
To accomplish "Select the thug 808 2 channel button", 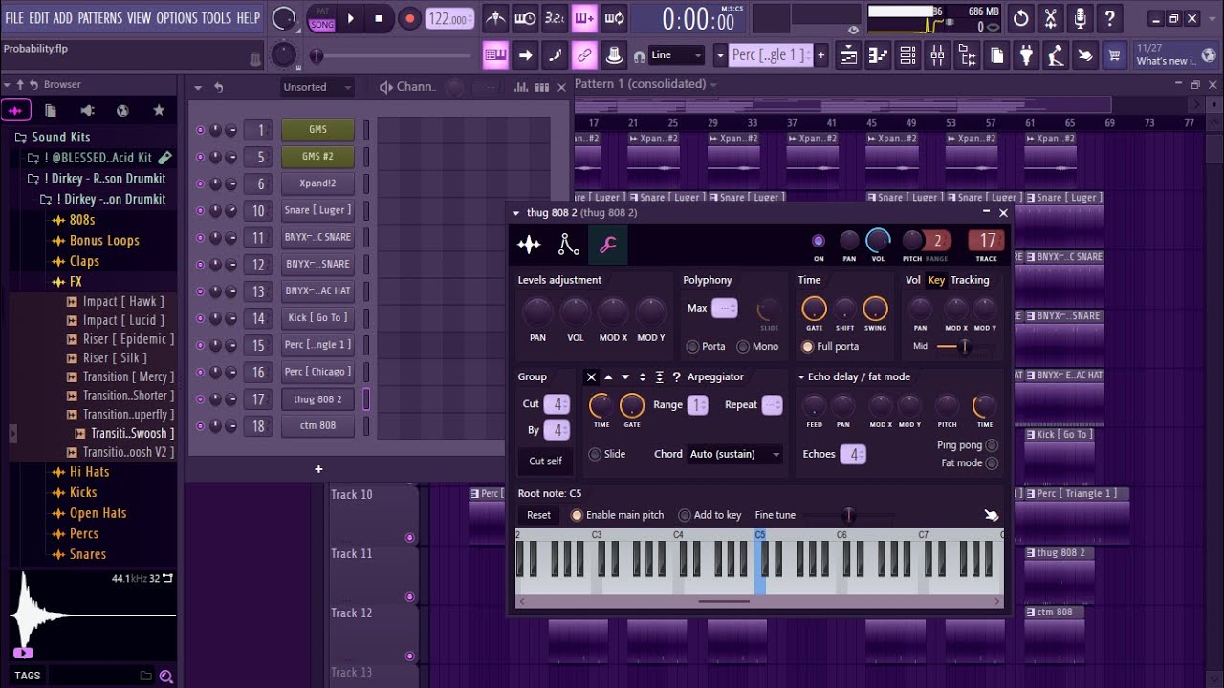I will pos(317,399).
